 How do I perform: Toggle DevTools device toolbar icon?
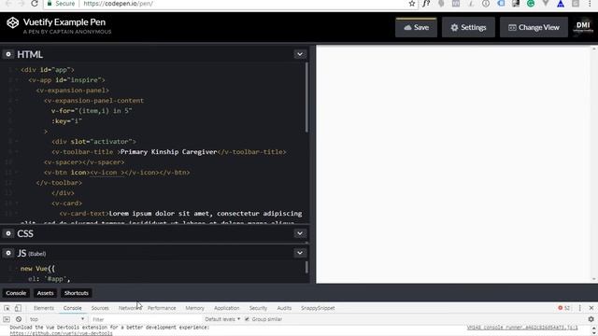tap(18, 308)
